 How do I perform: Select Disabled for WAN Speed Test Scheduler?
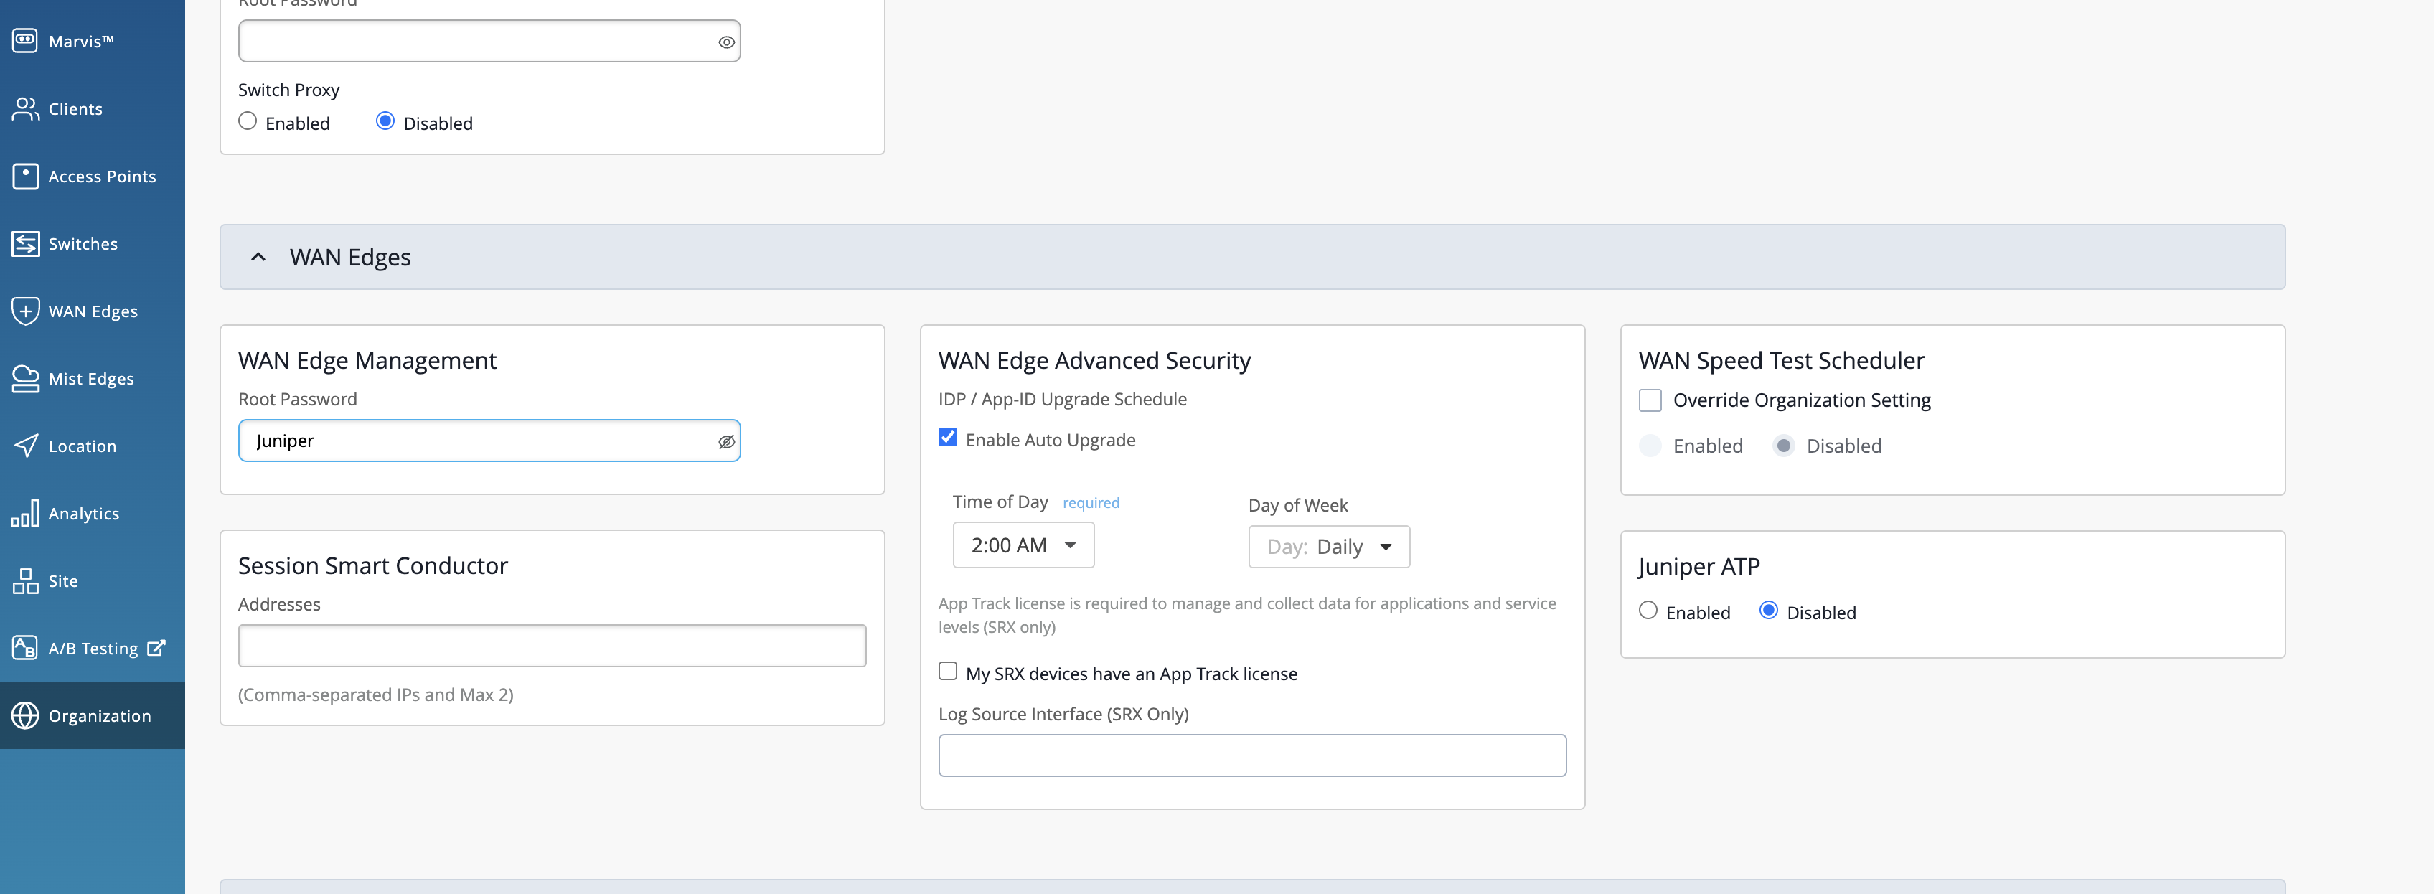click(1783, 445)
